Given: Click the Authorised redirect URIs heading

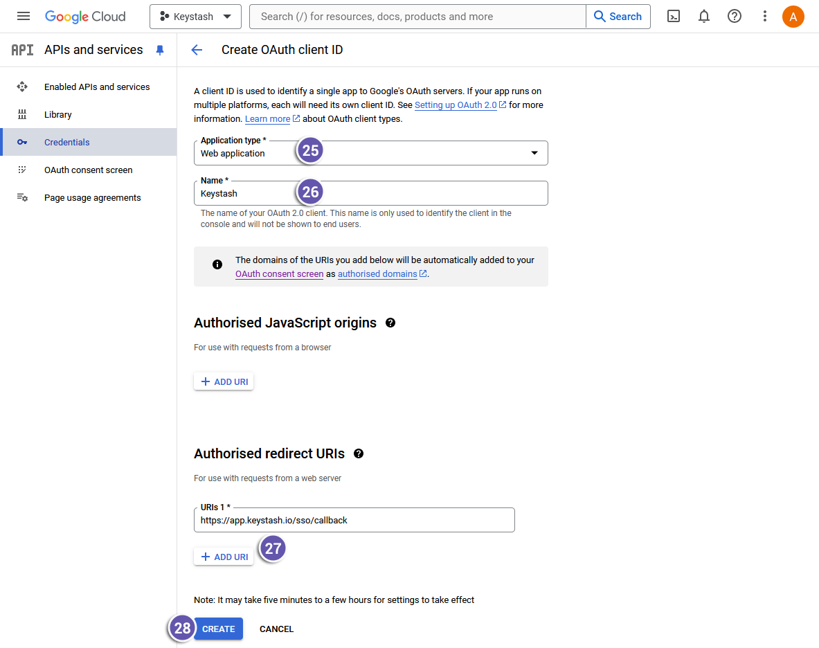Looking at the screenshot, I should (269, 453).
